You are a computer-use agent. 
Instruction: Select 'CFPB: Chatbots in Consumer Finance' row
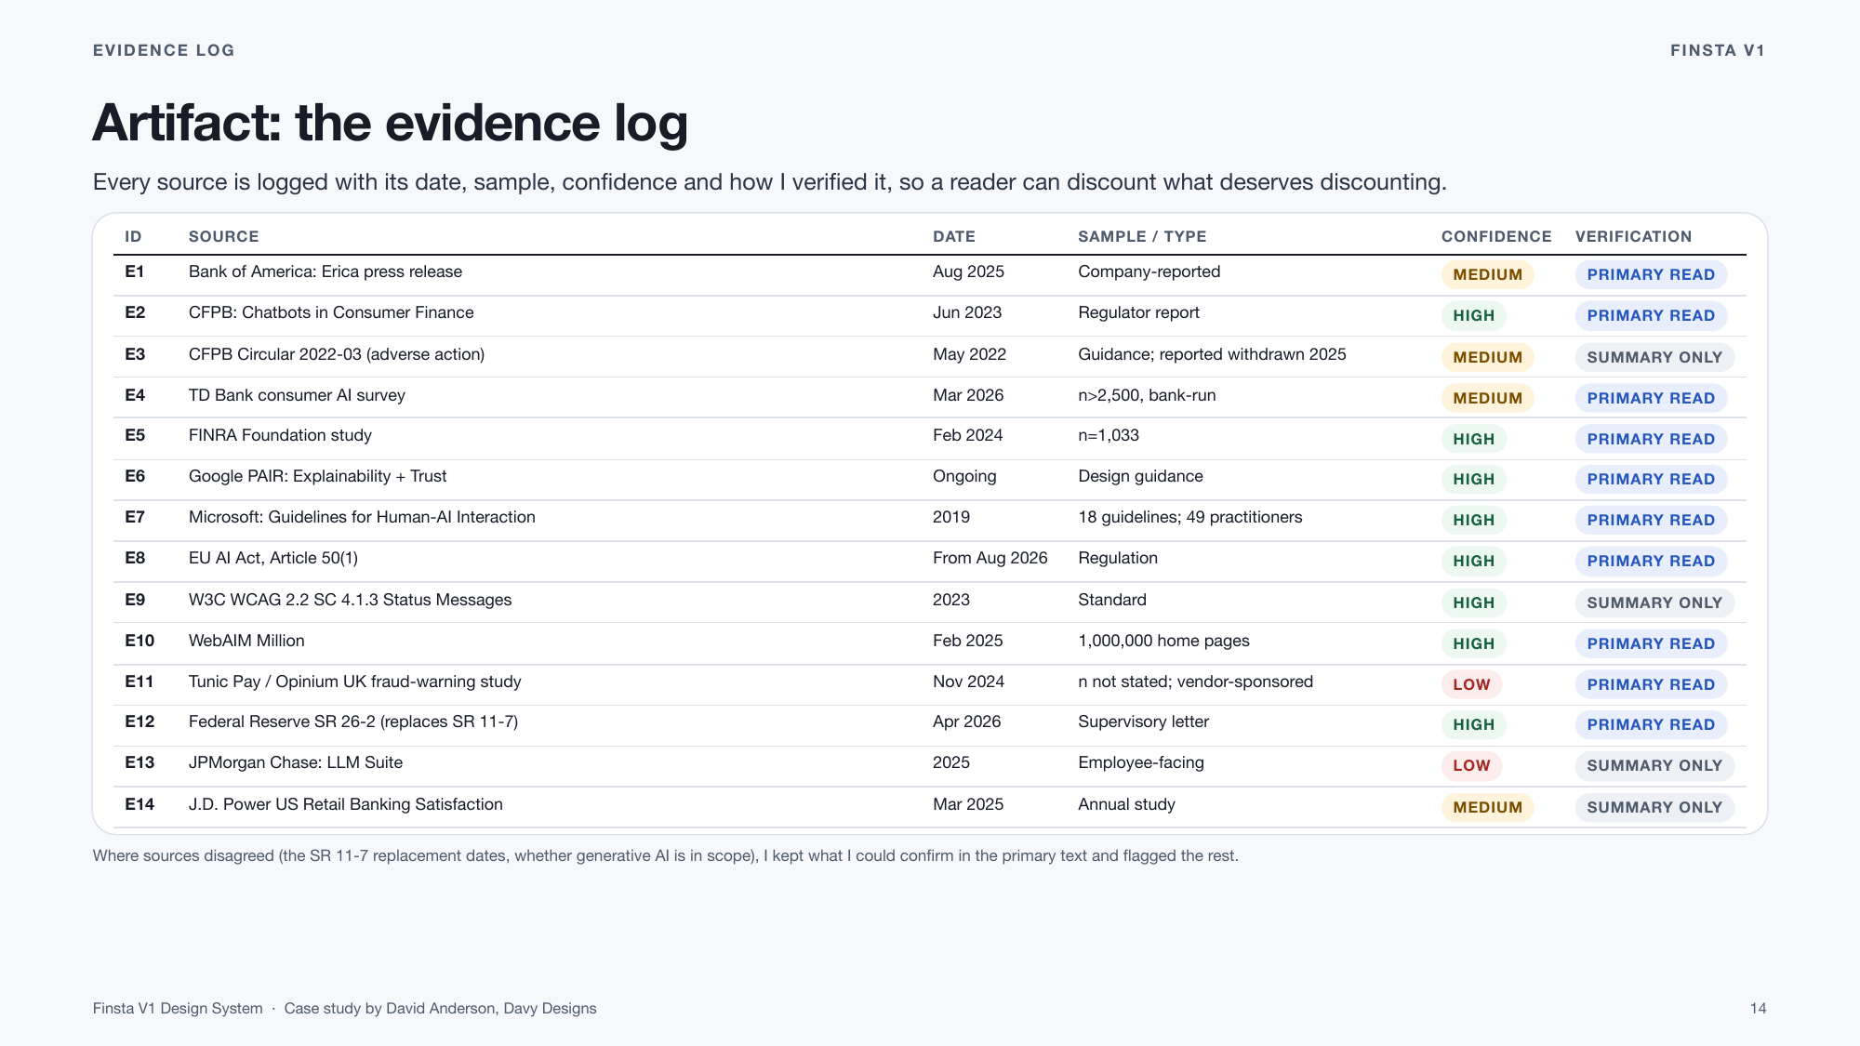click(x=930, y=315)
